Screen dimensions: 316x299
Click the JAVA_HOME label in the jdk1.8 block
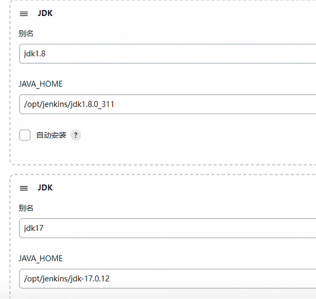[41, 84]
